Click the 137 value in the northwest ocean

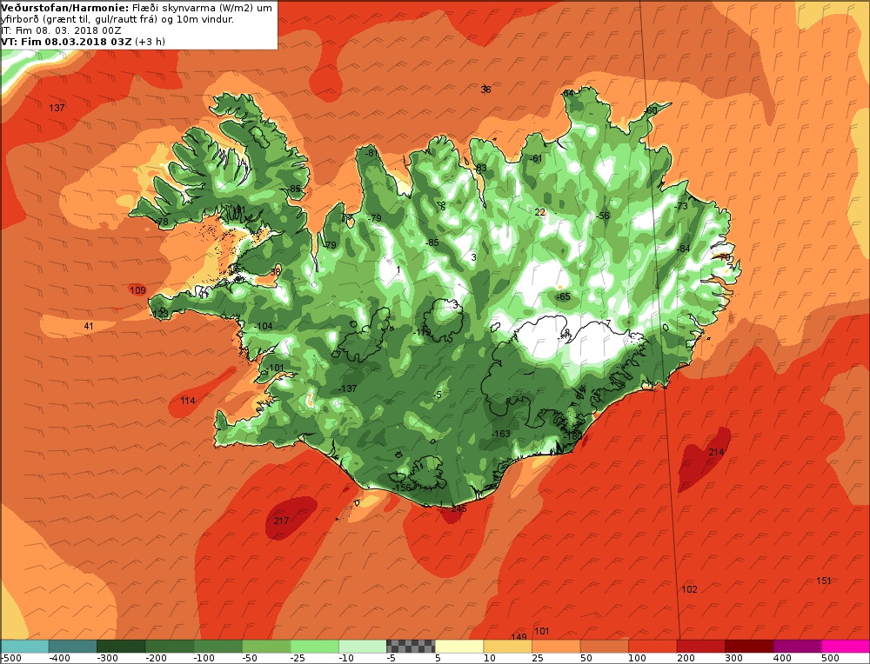(x=57, y=108)
